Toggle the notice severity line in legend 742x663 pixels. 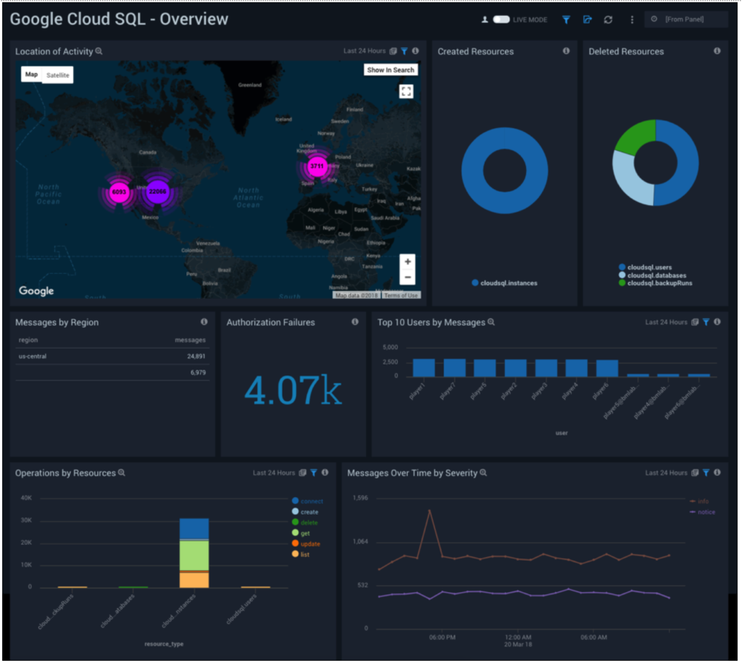703,512
